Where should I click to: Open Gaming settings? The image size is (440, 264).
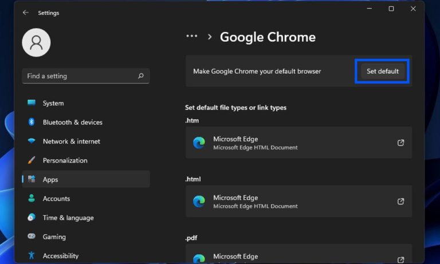coord(85,237)
